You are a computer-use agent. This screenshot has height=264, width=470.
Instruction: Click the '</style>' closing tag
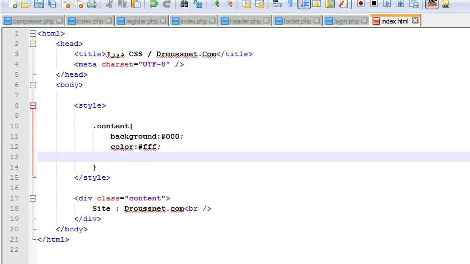(x=92, y=177)
